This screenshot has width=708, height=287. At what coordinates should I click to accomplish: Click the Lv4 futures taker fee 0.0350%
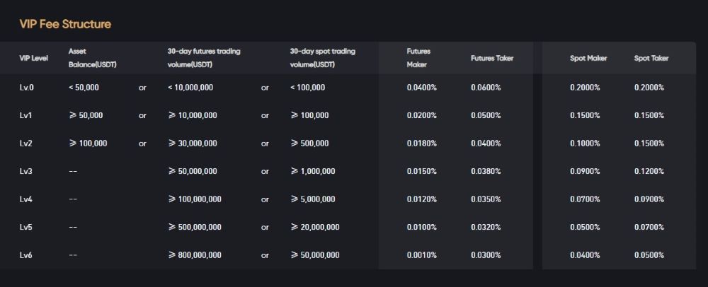tap(486, 199)
